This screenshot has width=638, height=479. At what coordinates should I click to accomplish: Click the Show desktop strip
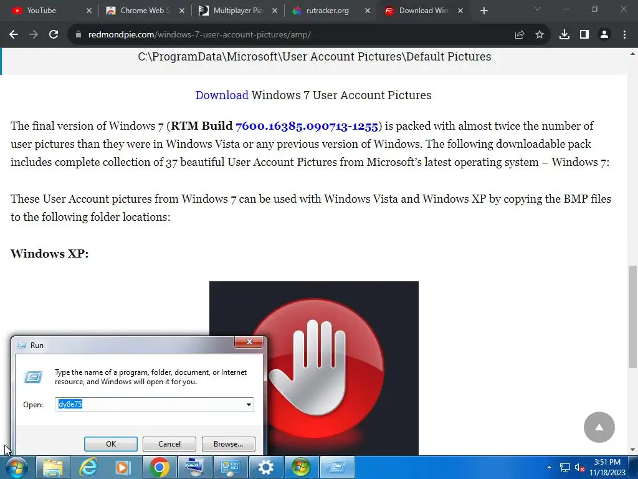pos(634,467)
